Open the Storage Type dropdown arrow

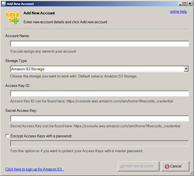pos(186,69)
